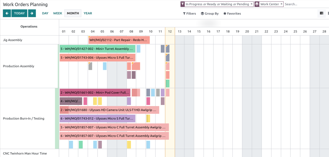Switch to Week scale

(58, 13)
